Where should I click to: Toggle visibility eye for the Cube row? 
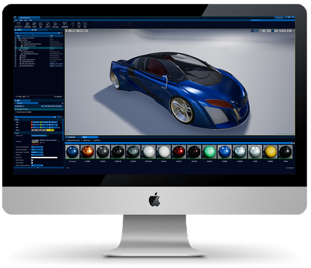point(16,58)
